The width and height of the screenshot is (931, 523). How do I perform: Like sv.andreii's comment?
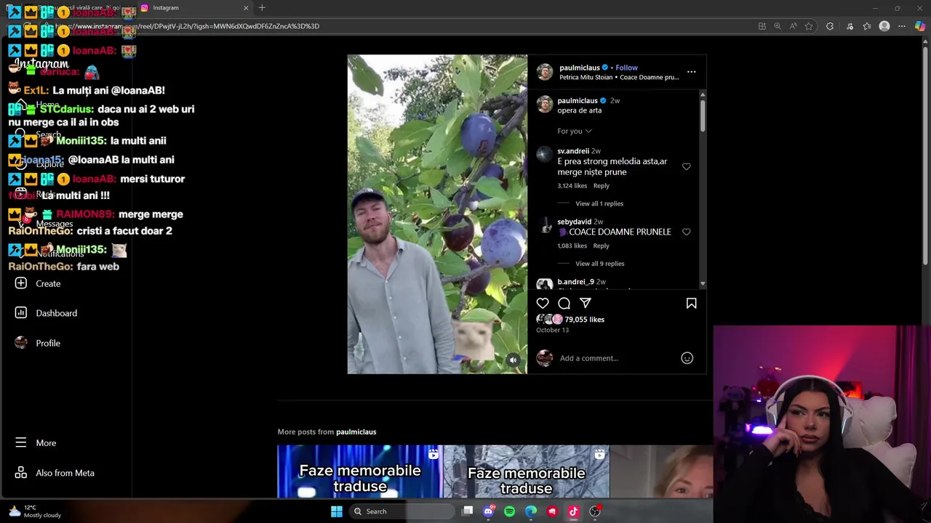point(686,166)
